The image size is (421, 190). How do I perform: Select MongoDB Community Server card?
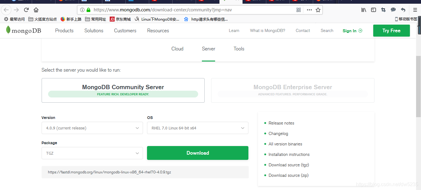click(123, 90)
